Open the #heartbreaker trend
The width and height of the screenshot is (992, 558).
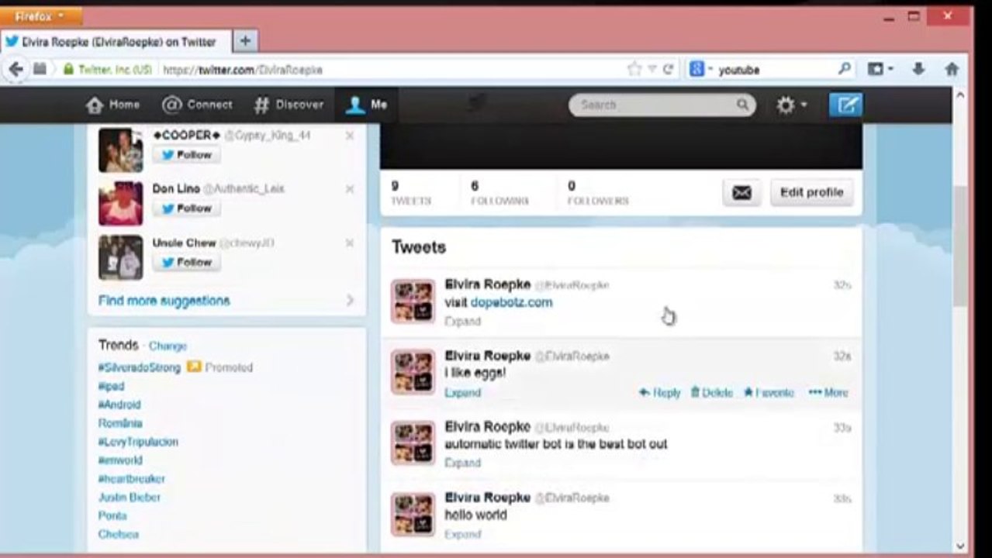[x=131, y=479]
